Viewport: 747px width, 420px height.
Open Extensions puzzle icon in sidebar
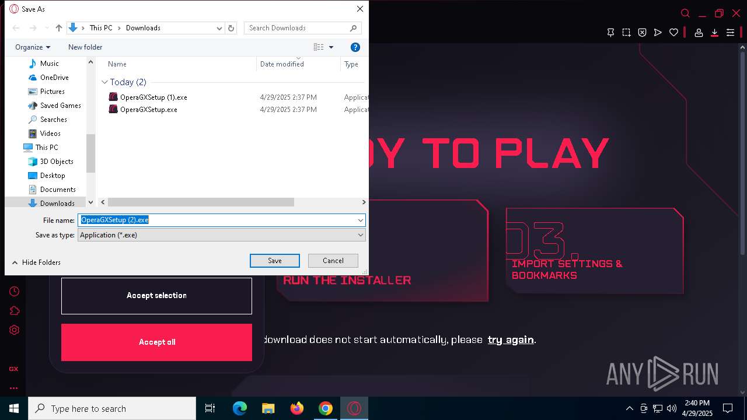(x=14, y=310)
